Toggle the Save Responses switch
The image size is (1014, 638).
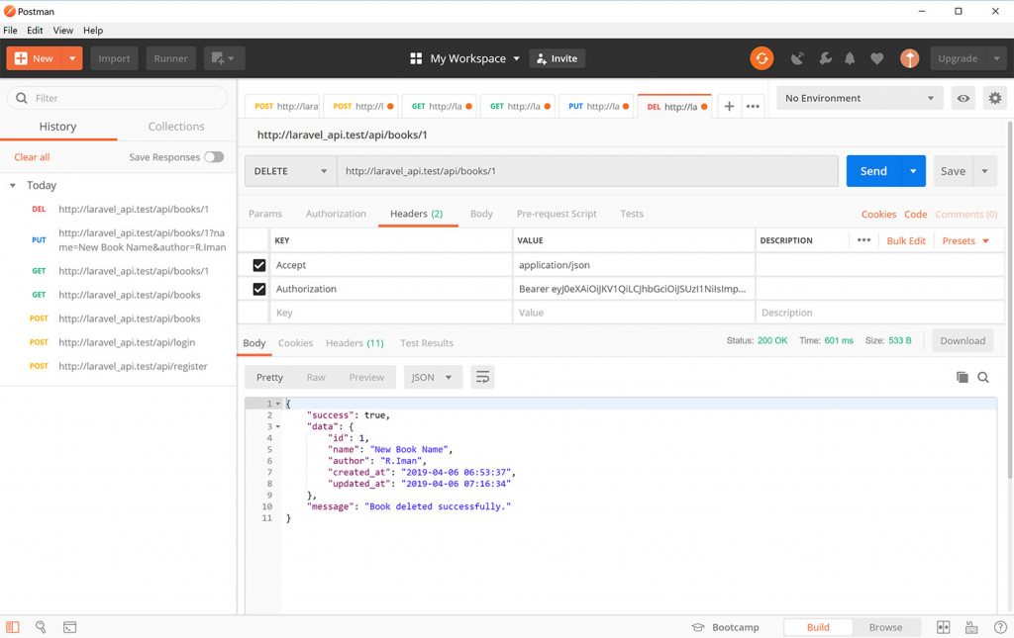[x=214, y=157]
